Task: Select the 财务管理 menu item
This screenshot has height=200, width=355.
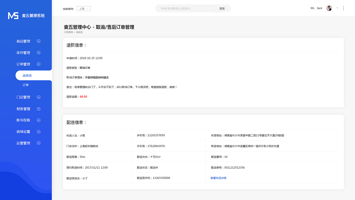Action: [x=23, y=109]
